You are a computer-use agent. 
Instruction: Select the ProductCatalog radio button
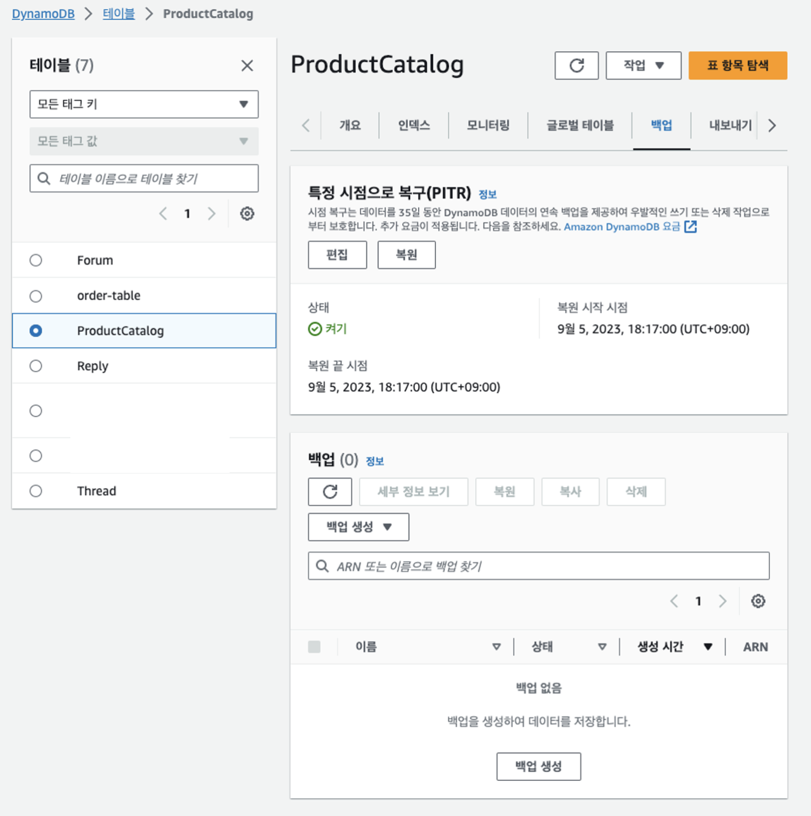click(x=36, y=331)
